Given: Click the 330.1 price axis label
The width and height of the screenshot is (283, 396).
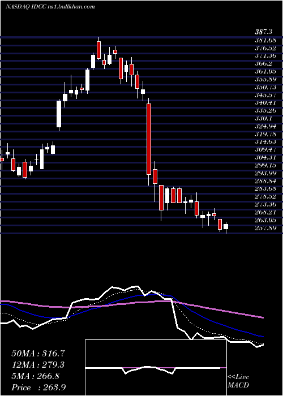Looking at the screenshot, I should point(264,118).
